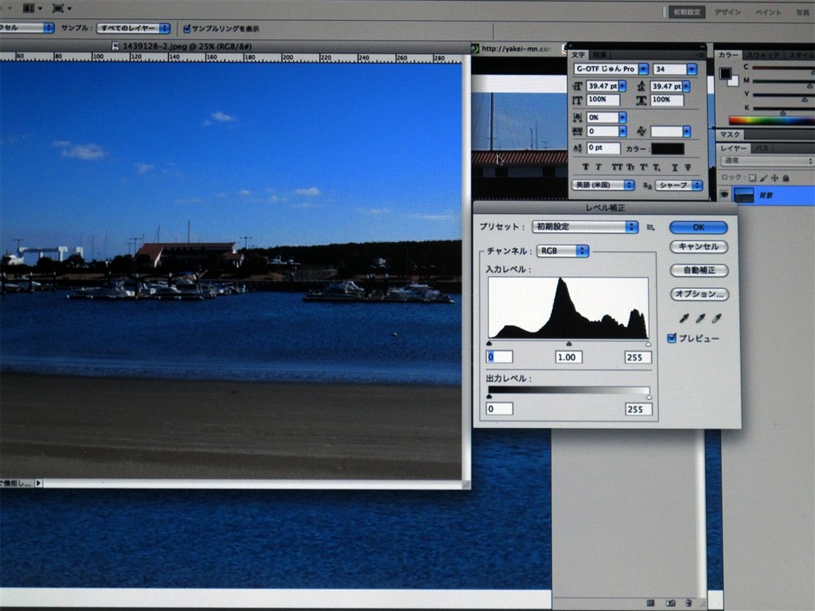Click the lock transparent pixels icon

pyautogui.click(x=752, y=177)
